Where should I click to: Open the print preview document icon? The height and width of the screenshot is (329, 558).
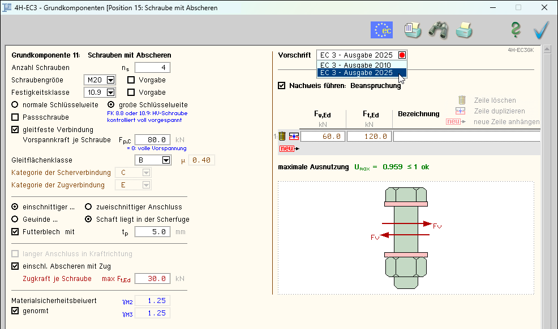click(413, 30)
